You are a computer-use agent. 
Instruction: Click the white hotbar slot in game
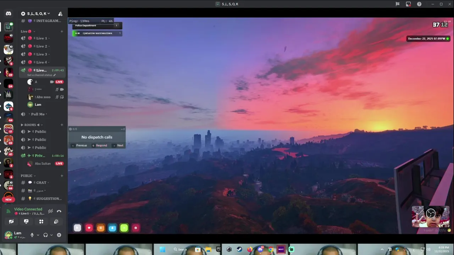click(77, 228)
